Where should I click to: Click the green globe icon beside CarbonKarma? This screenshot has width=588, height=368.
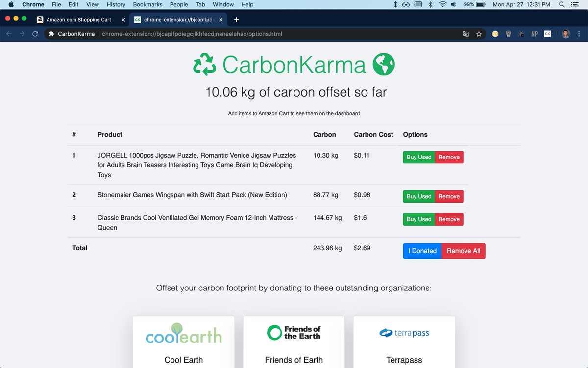(x=384, y=65)
